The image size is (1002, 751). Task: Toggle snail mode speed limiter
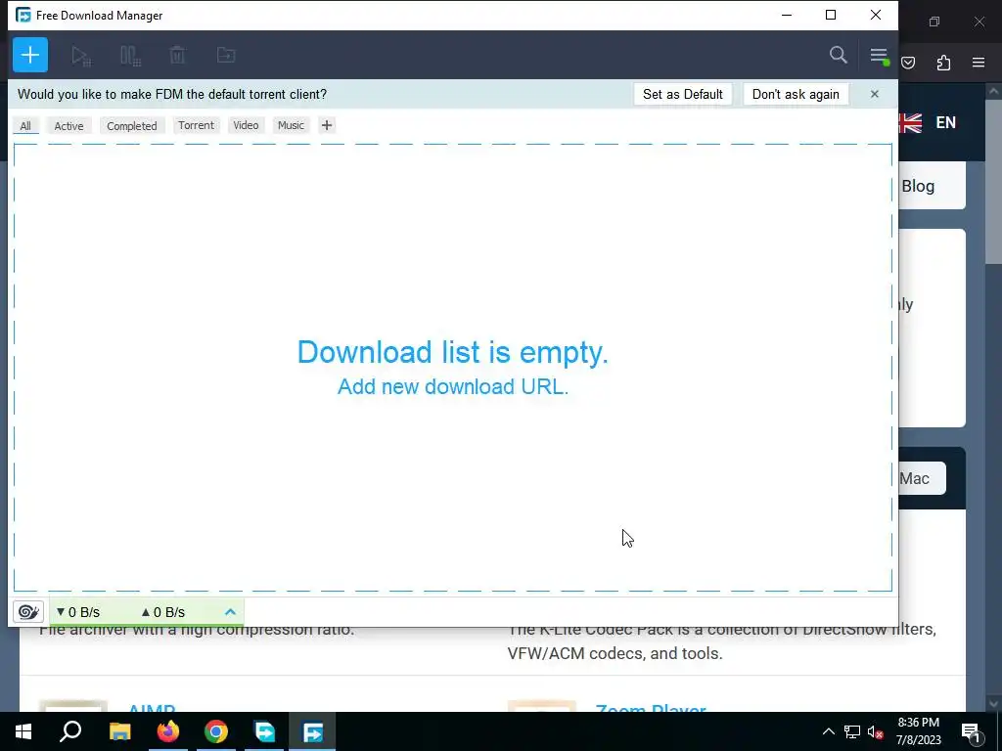pos(28,612)
